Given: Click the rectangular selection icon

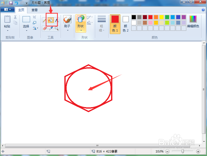Looking at the screenshot, I should [26, 19].
